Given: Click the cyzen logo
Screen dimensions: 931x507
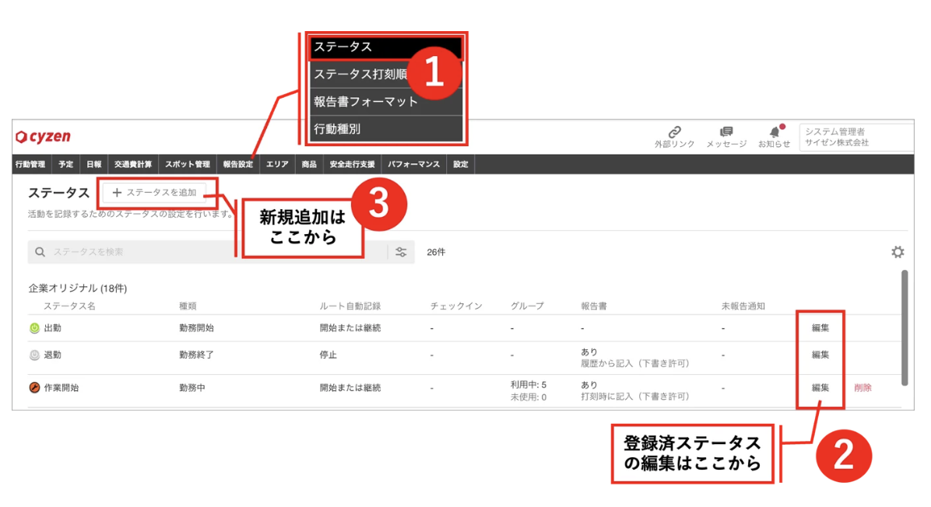Looking at the screenshot, I should click(43, 137).
